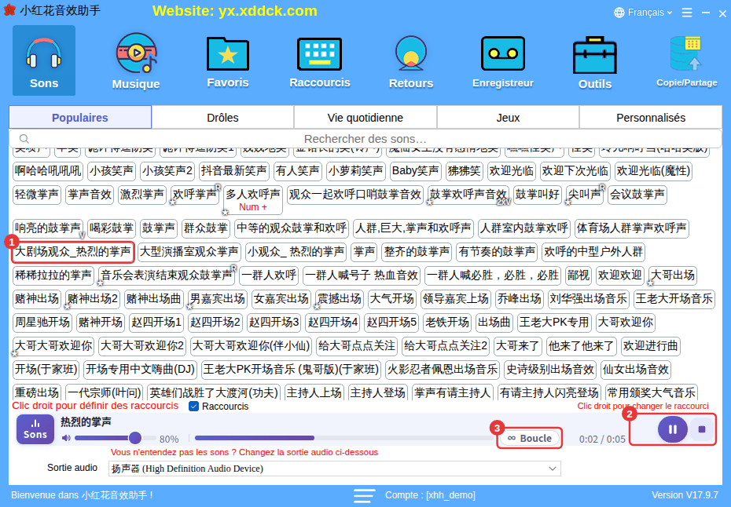Play the 赌神出场 sound

pyautogui.click(x=37, y=298)
